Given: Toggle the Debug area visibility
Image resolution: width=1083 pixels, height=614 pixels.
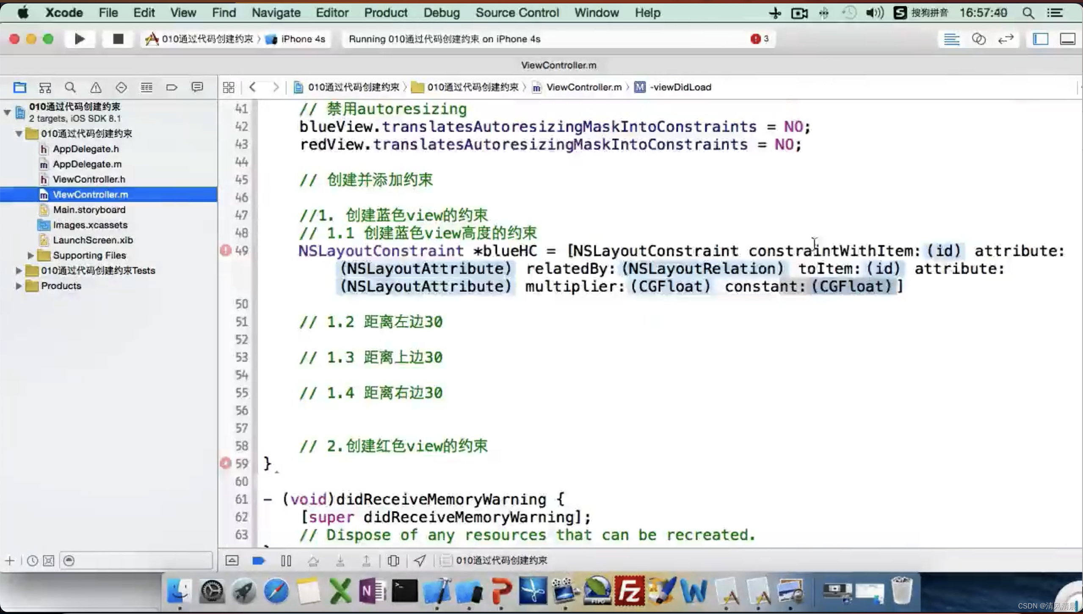Looking at the screenshot, I should 1067,39.
